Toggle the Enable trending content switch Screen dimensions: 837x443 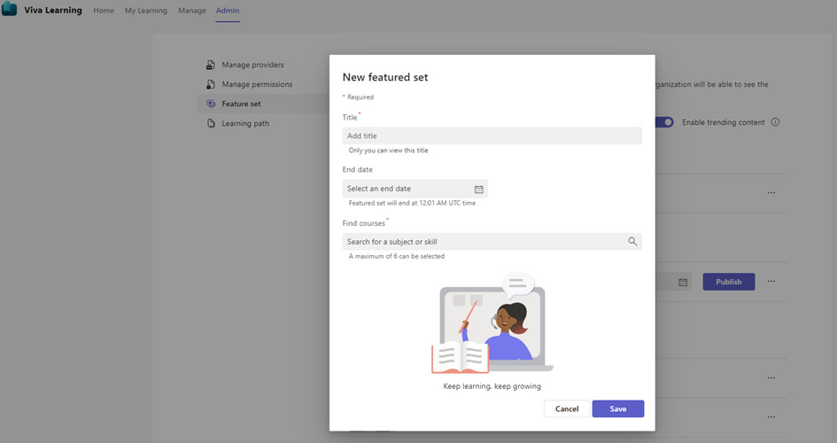coord(664,122)
